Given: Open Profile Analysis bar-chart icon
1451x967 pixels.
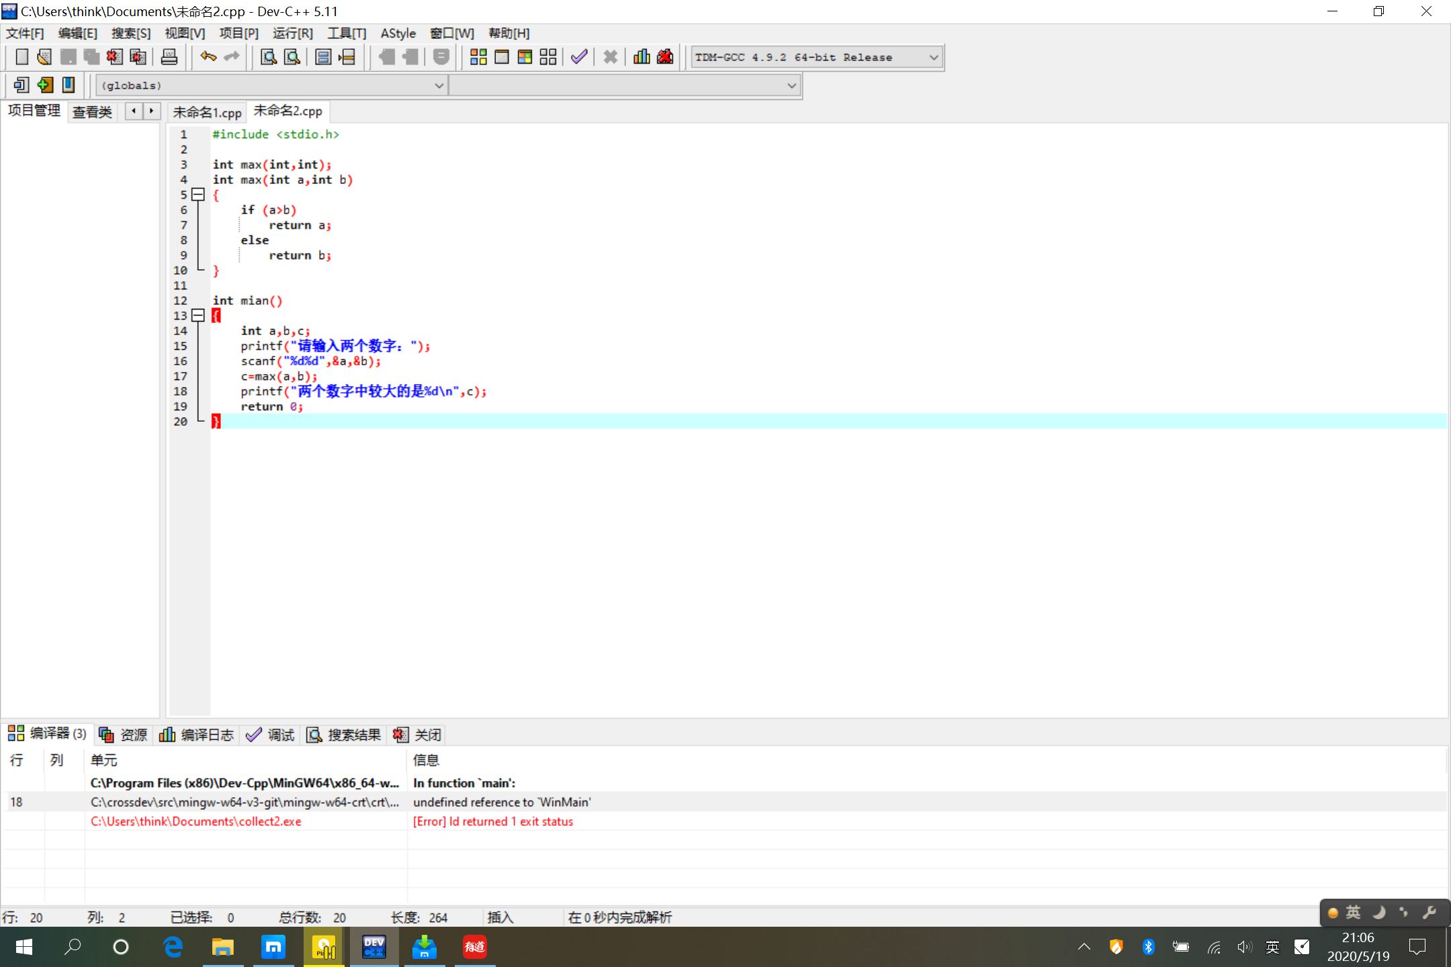Looking at the screenshot, I should 642,57.
